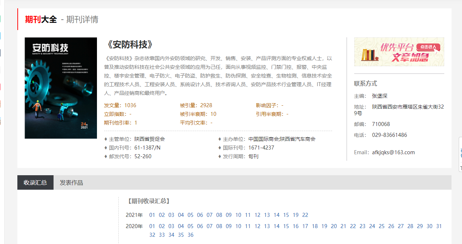Click the 被引量 2928 statistic
Viewport: 462px width, 244px height.
tap(196, 105)
